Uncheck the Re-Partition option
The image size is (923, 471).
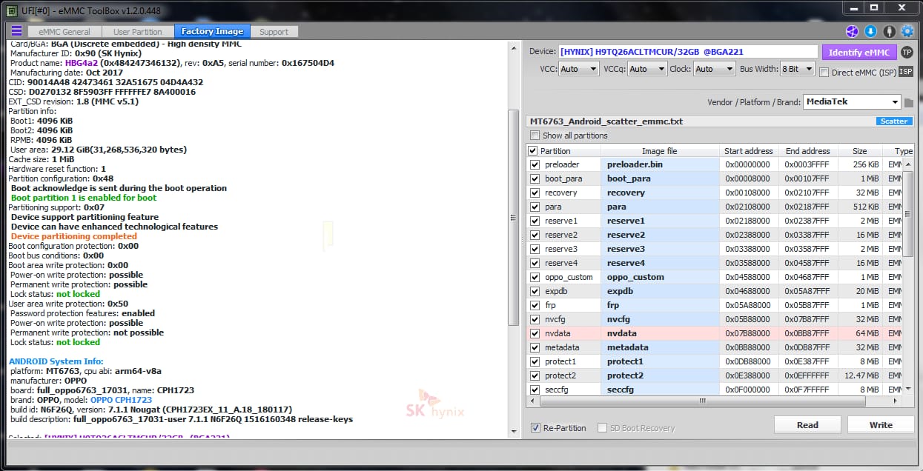535,428
